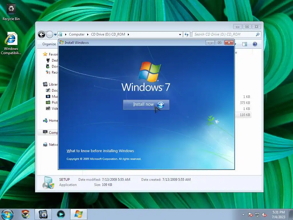Image resolution: width=293 pixels, height=220 pixels.
Task: Close the Install Windows dialog
Action: tap(229, 43)
